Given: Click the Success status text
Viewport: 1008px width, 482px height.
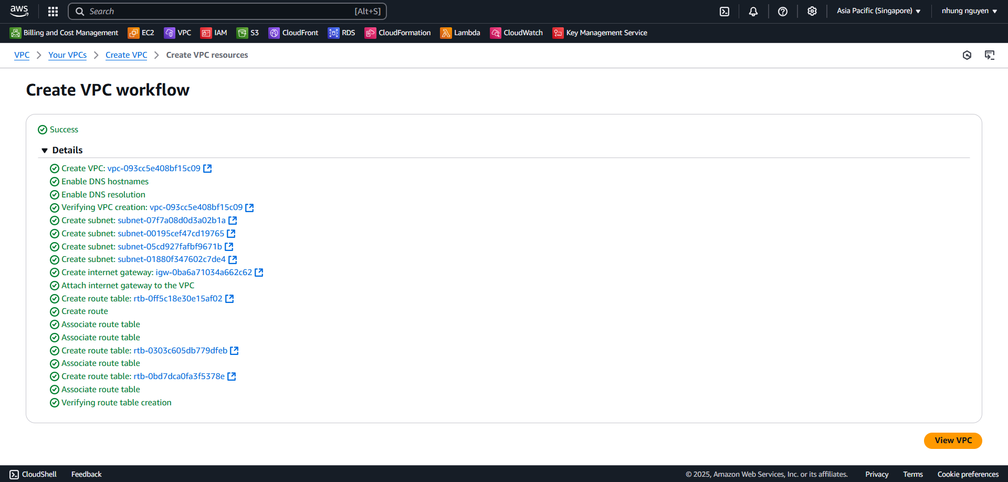Looking at the screenshot, I should [x=64, y=130].
